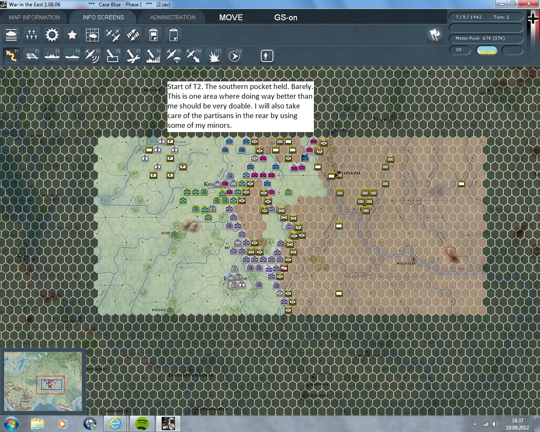Click the German cross side indicator
540x432 pixels.
(x=533, y=19)
